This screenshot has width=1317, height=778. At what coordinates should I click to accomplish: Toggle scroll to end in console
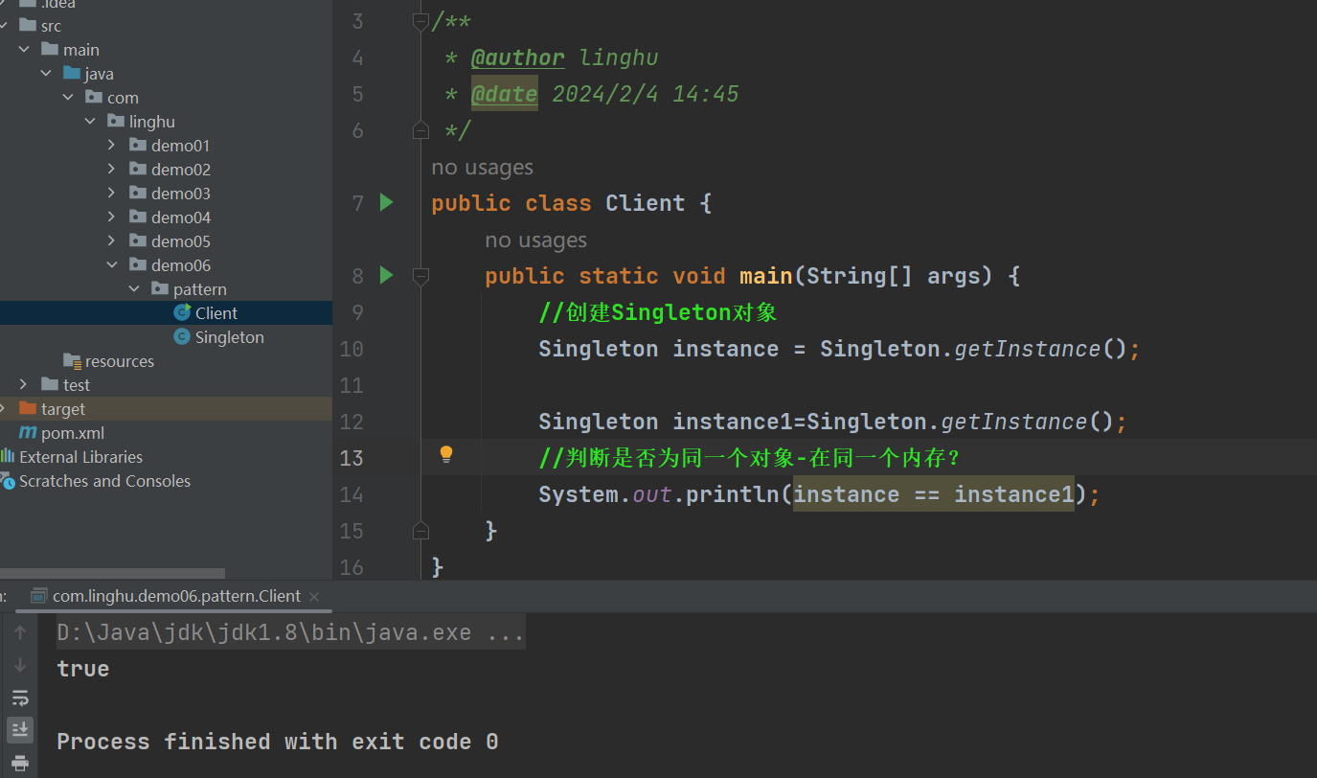(20, 730)
